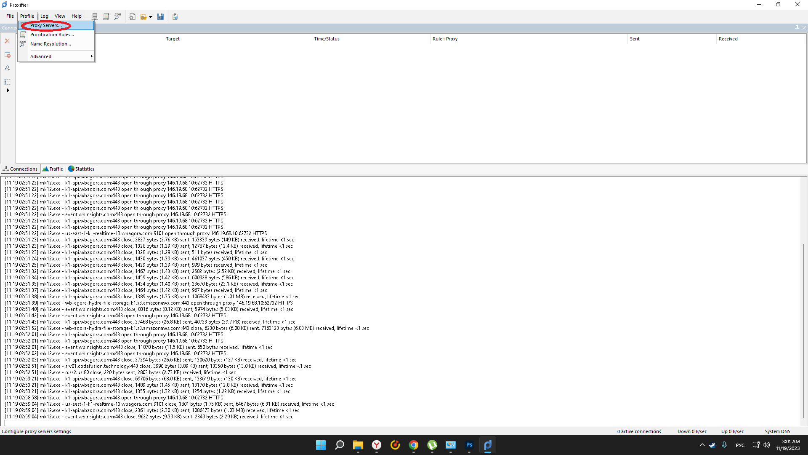Open uTorrent from taskbar

tap(432, 445)
